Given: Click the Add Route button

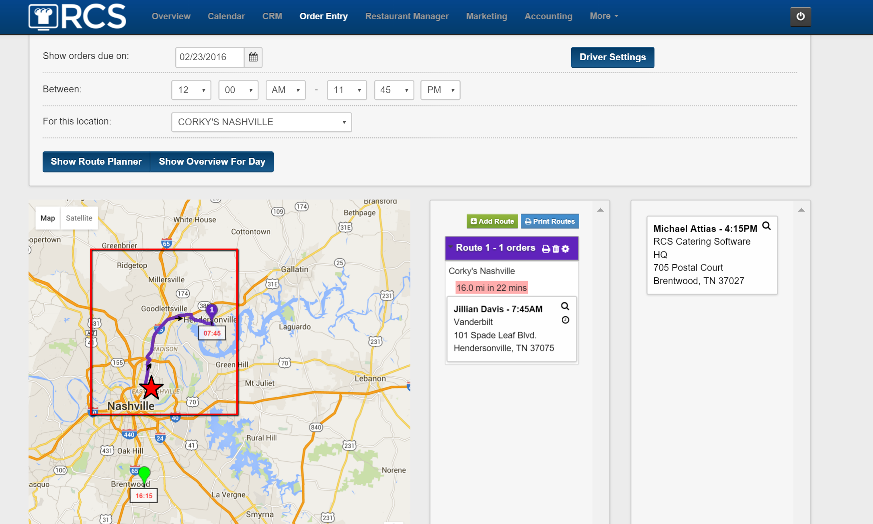Looking at the screenshot, I should coord(492,221).
